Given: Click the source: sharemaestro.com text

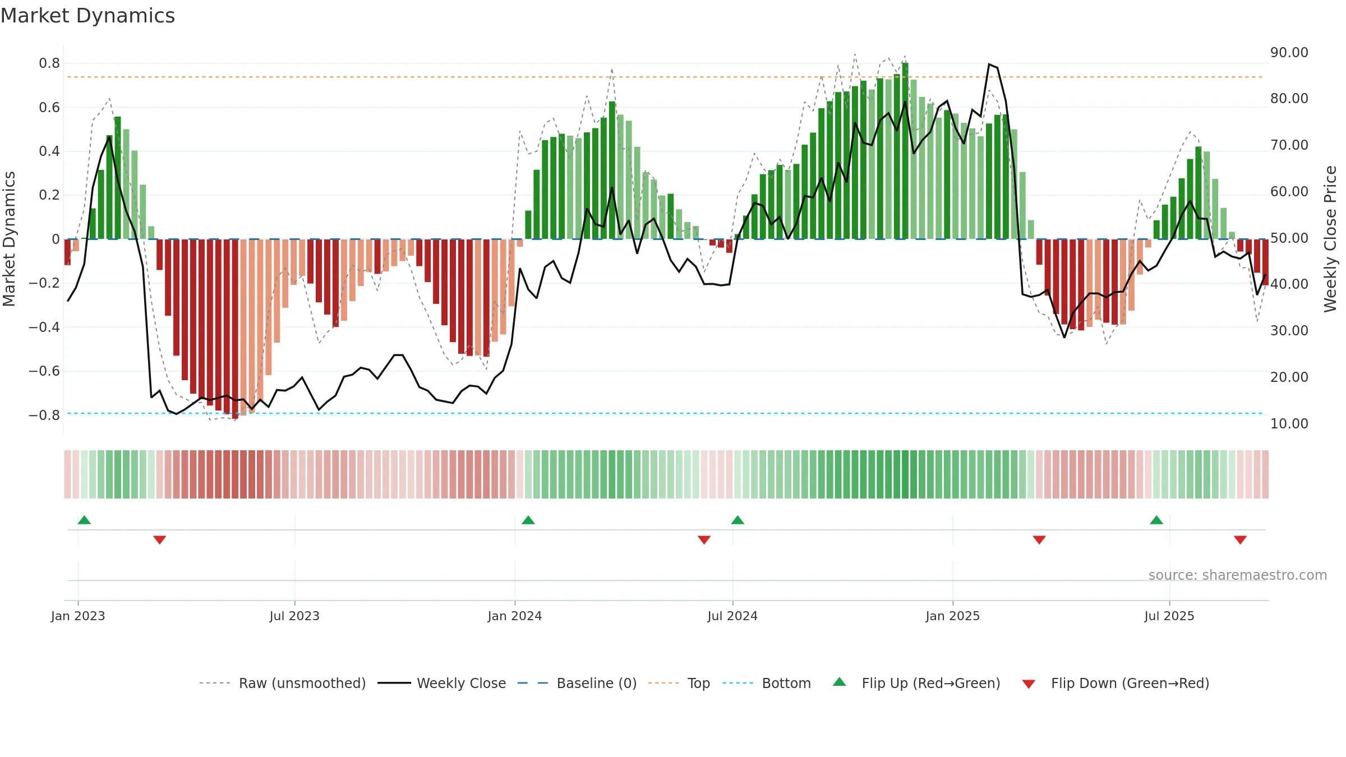Looking at the screenshot, I should 1238,575.
